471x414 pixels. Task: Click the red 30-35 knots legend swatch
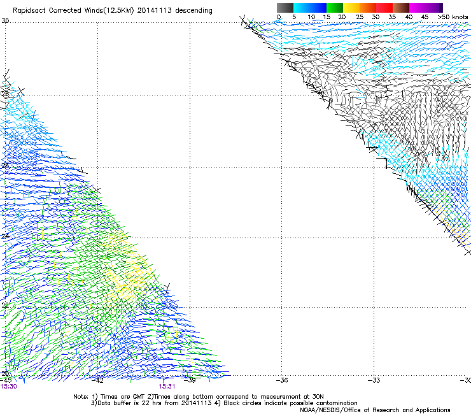[x=384, y=8]
